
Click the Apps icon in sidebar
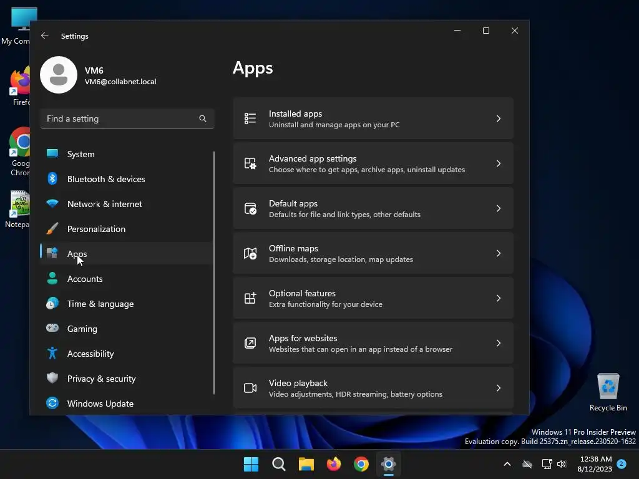pos(52,253)
